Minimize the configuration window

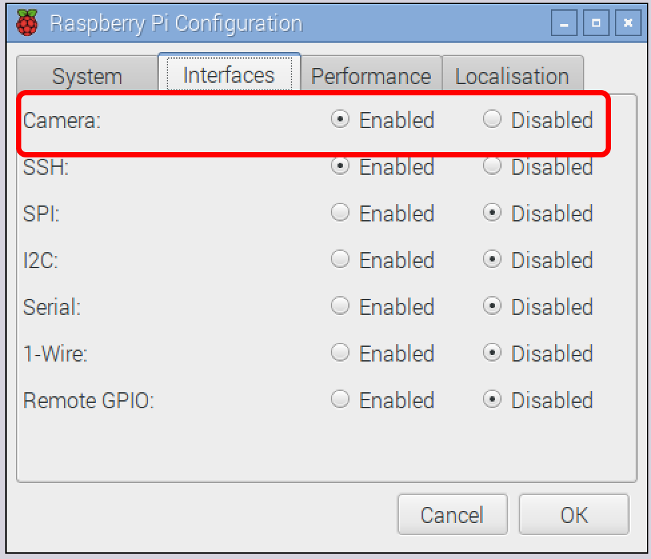[564, 24]
